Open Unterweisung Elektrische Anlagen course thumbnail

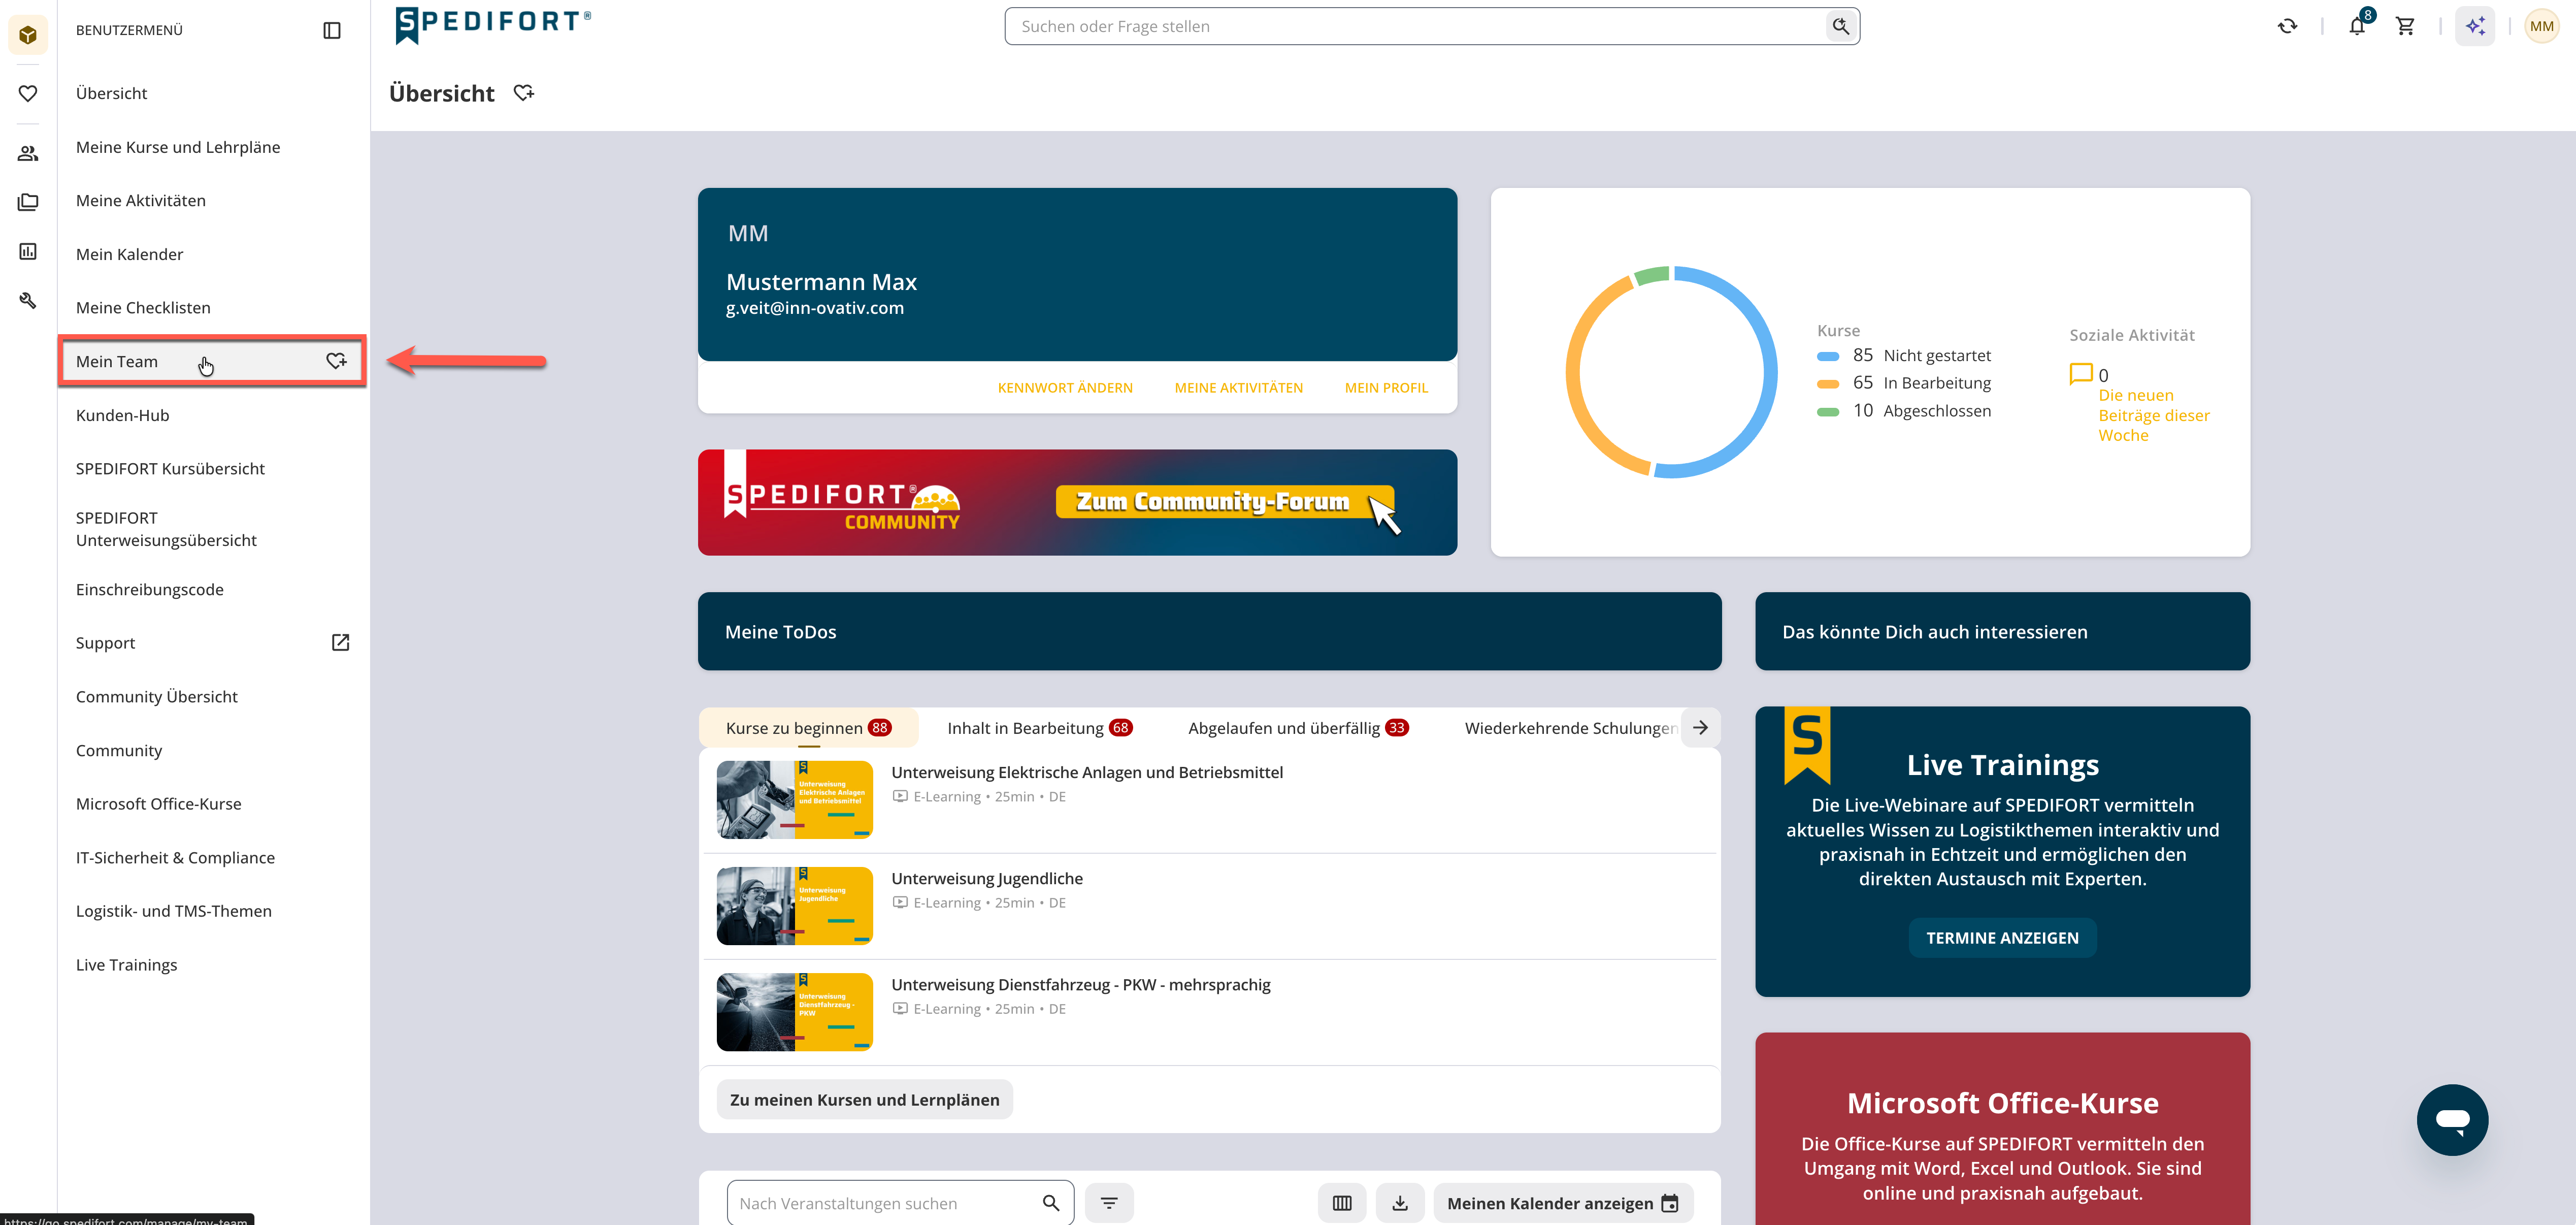click(x=794, y=799)
